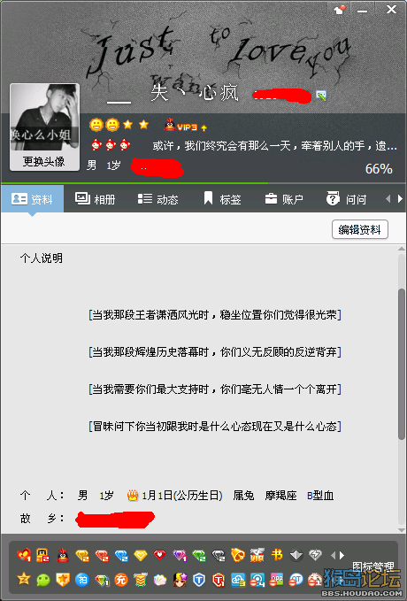Click 更换头像 to change avatar
This screenshot has width=407, height=601.
pos(44,161)
